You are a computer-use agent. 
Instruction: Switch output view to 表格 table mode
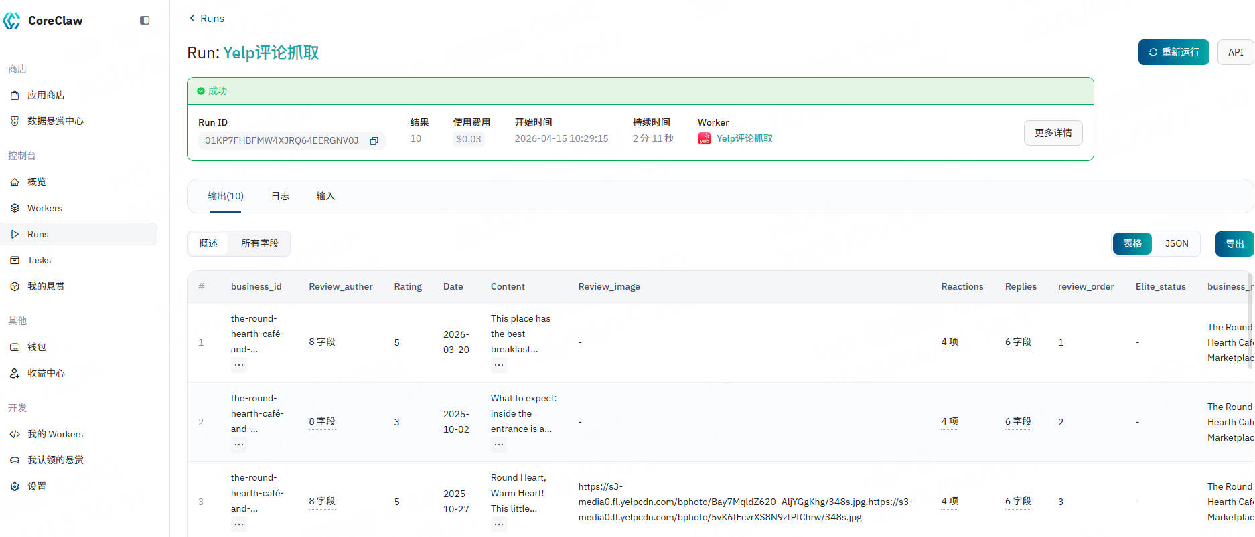tap(1132, 243)
